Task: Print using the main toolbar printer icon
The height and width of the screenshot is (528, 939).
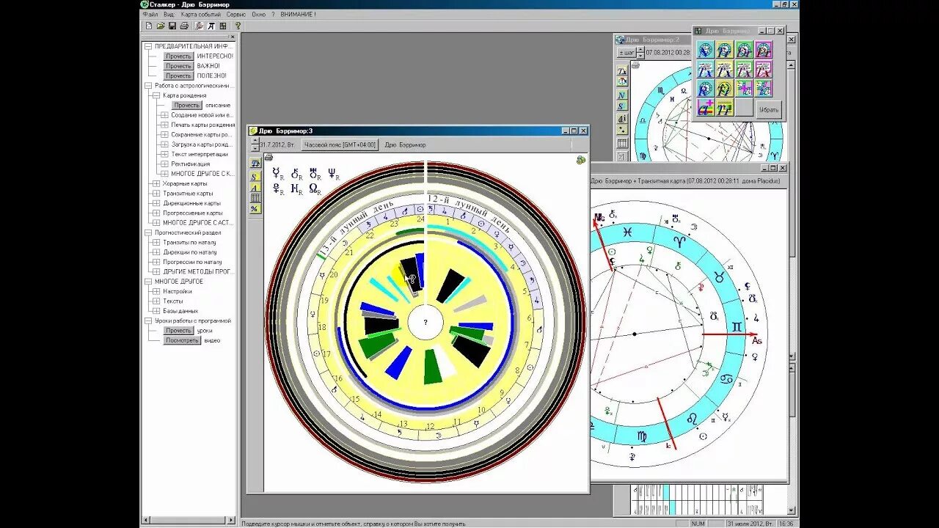Action: (x=184, y=26)
